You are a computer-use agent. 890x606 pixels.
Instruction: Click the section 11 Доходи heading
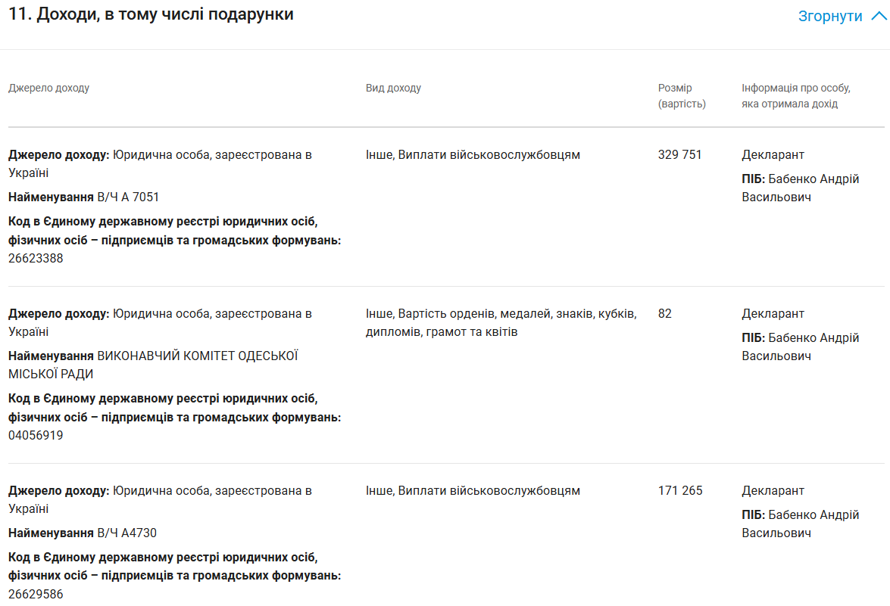(x=151, y=14)
